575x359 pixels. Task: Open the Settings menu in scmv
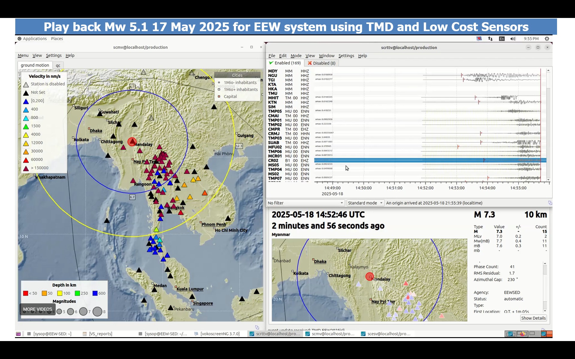pos(54,55)
